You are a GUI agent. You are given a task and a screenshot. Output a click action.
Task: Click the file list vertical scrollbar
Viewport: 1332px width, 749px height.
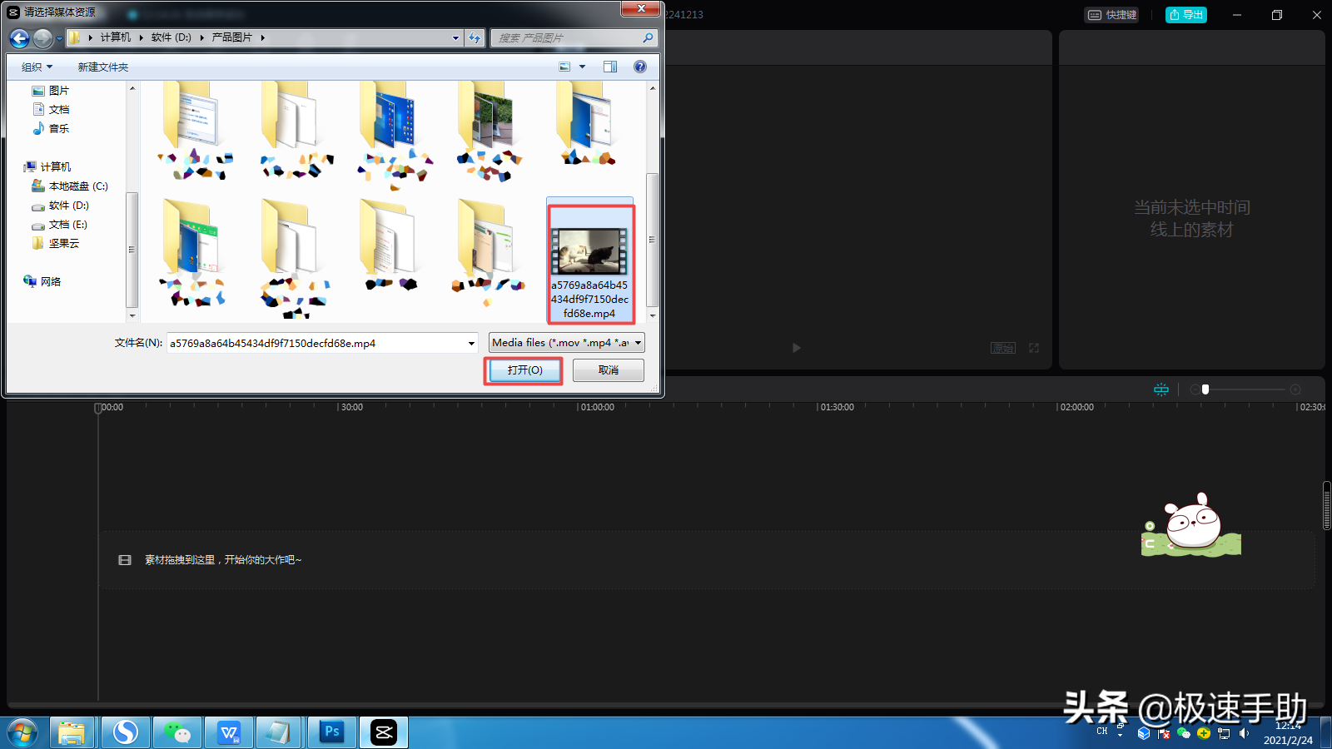[652, 240]
